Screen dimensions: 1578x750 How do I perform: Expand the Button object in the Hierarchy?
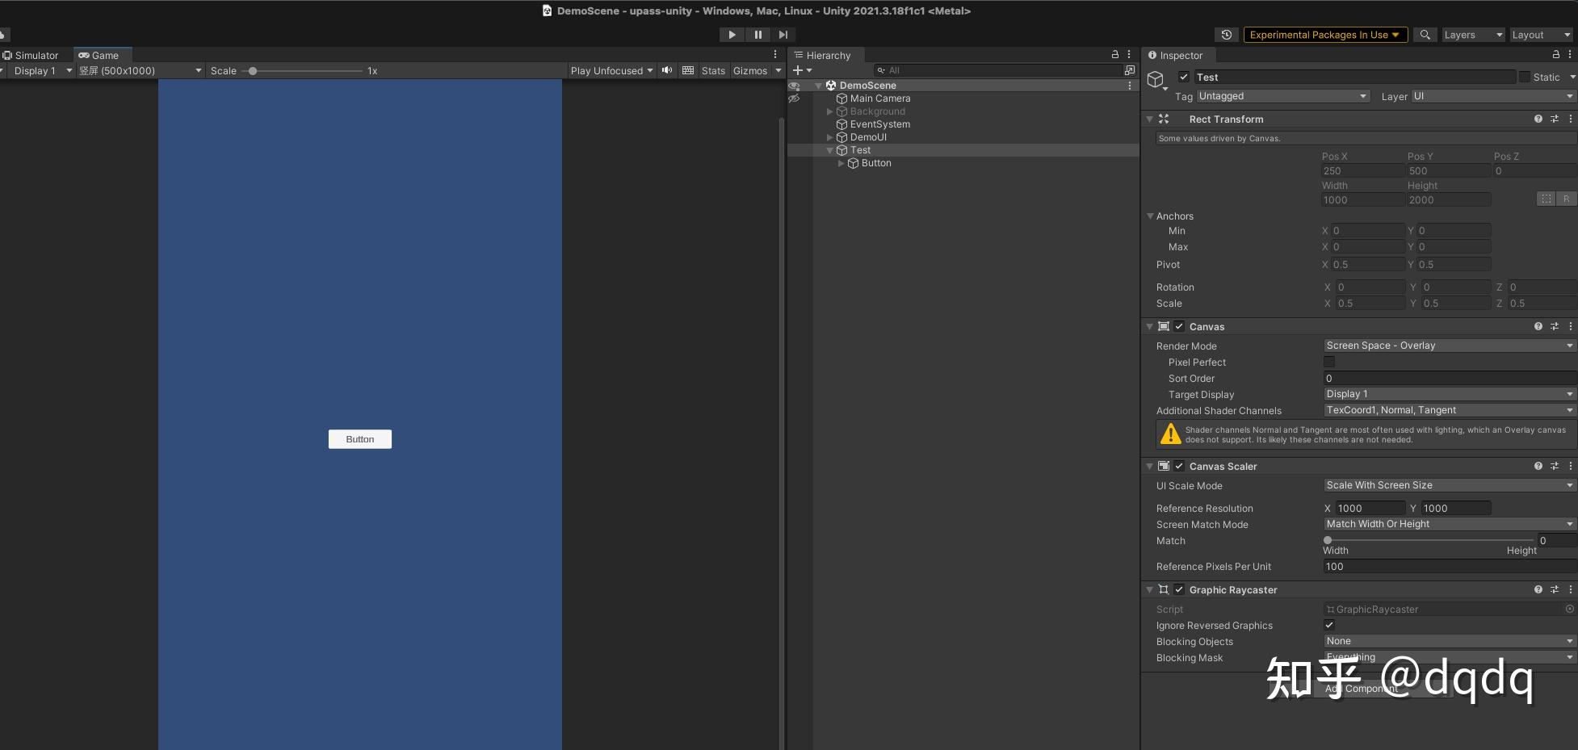pyautogui.click(x=841, y=163)
